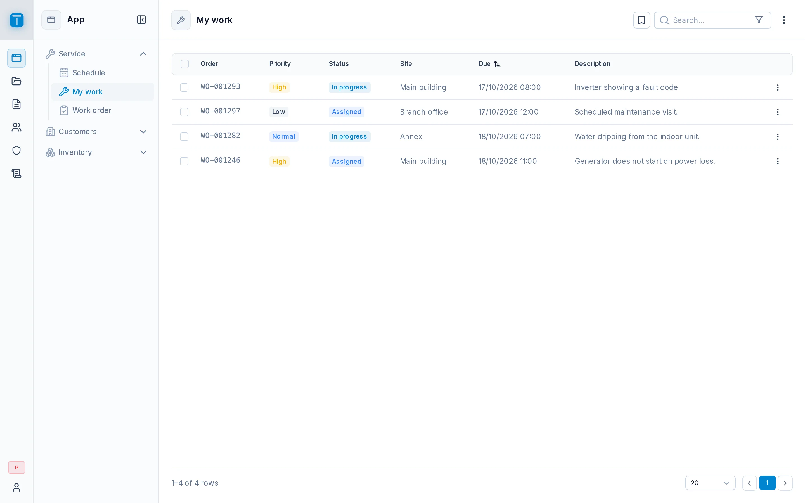Collapse the Service section chevron
Image resolution: width=805 pixels, height=503 pixels.
143,54
